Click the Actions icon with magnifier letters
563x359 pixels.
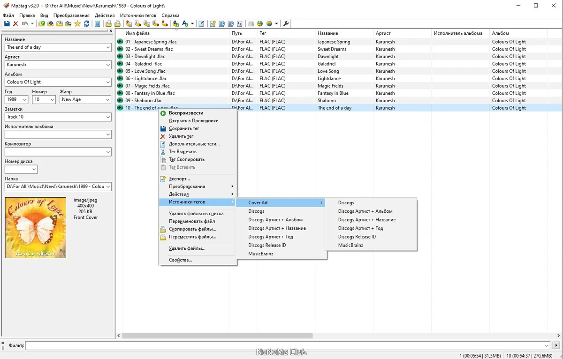point(175,23)
